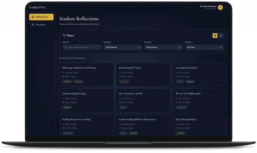Image resolution: width=257 pixels, height=153 pixels.
Task: Click person icon beside Ava Johnson
Action: tap(120, 99)
